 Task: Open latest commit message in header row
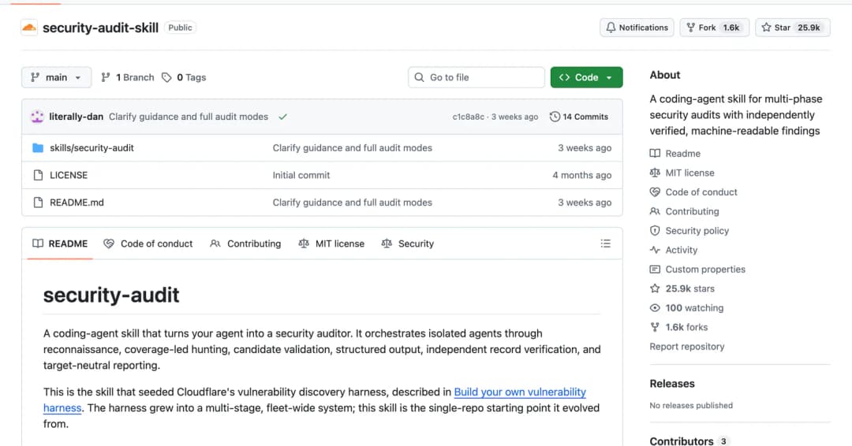(189, 117)
